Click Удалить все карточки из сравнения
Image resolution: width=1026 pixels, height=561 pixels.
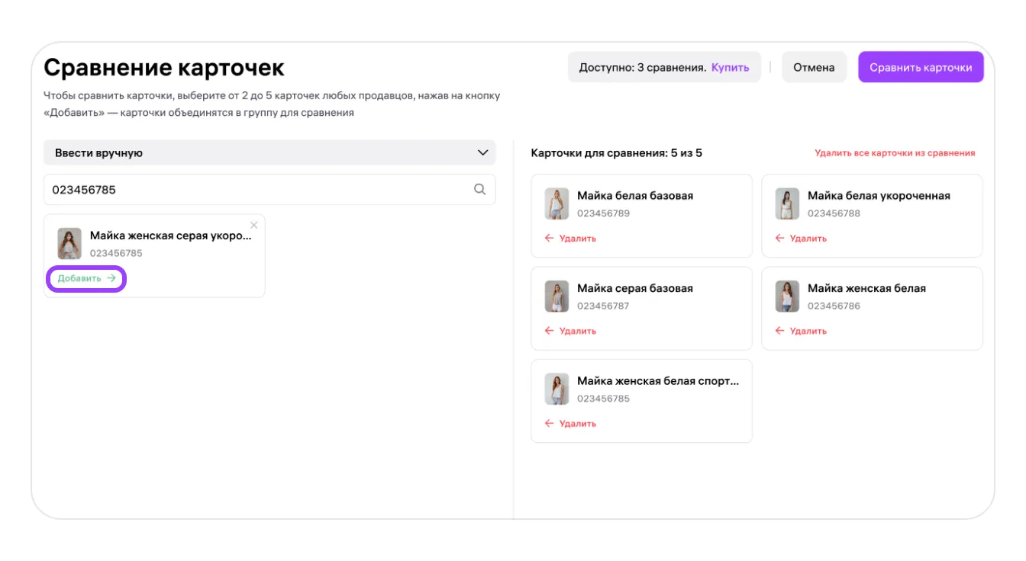coord(894,153)
